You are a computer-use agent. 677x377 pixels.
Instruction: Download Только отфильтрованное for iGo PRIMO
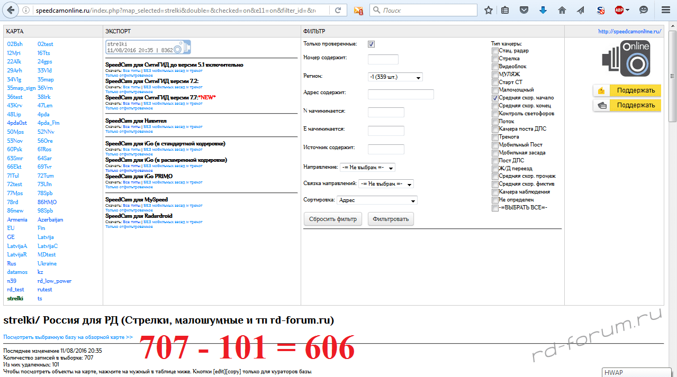pyautogui.click(x=129, y=187)
